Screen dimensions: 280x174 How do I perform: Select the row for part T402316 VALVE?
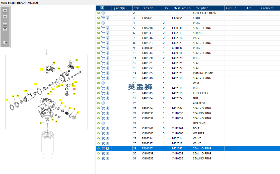point(188,38)
